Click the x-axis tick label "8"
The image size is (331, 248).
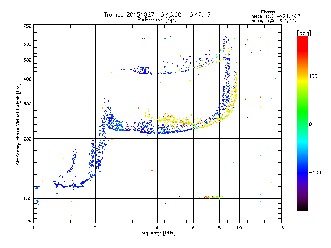click(x=219, y=228)
